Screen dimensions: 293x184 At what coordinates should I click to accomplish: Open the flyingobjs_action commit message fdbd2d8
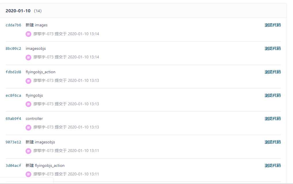[x=41, y=72]
